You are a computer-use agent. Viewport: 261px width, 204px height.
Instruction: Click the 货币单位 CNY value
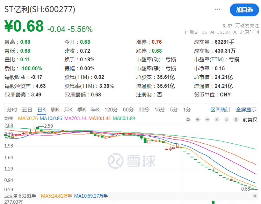point(225,95)
